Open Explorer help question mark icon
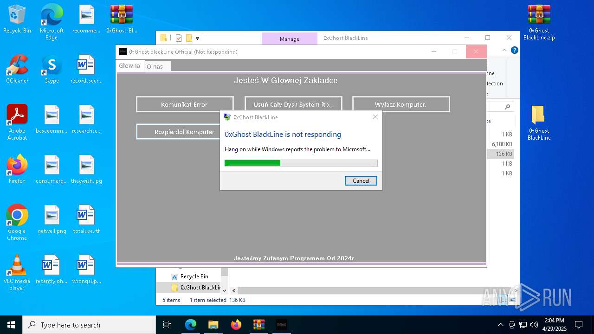 514,50
